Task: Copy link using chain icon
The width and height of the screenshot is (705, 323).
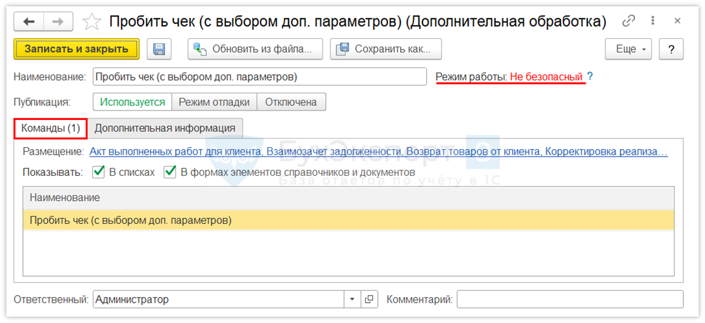Action: coord(629,21)
